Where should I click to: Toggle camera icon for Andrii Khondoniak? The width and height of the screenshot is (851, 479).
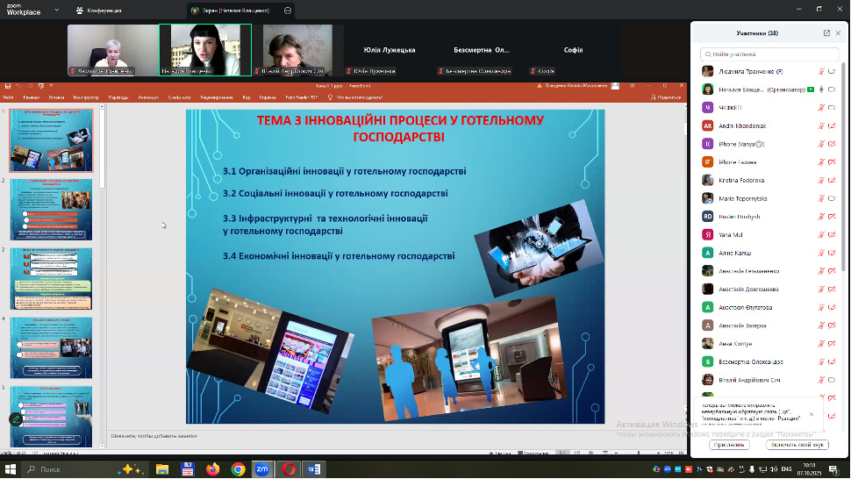pos(832,126)
